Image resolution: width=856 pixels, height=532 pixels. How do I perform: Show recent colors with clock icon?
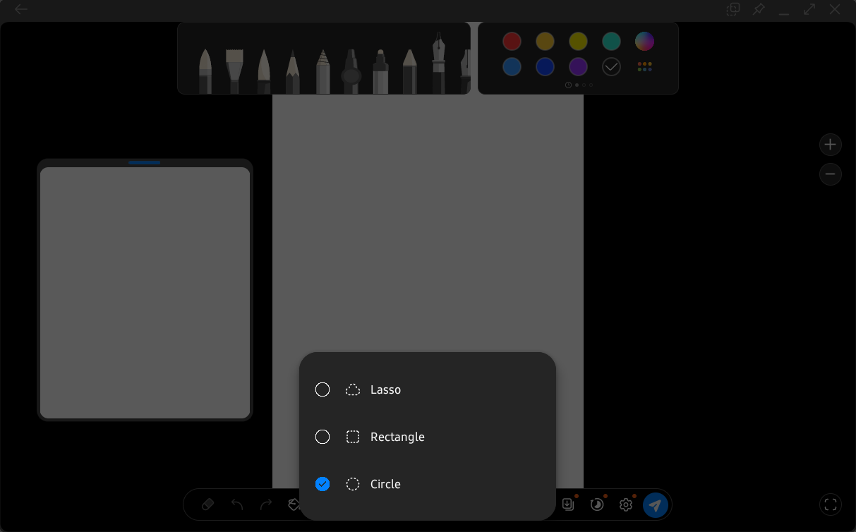tap(568, 85)
